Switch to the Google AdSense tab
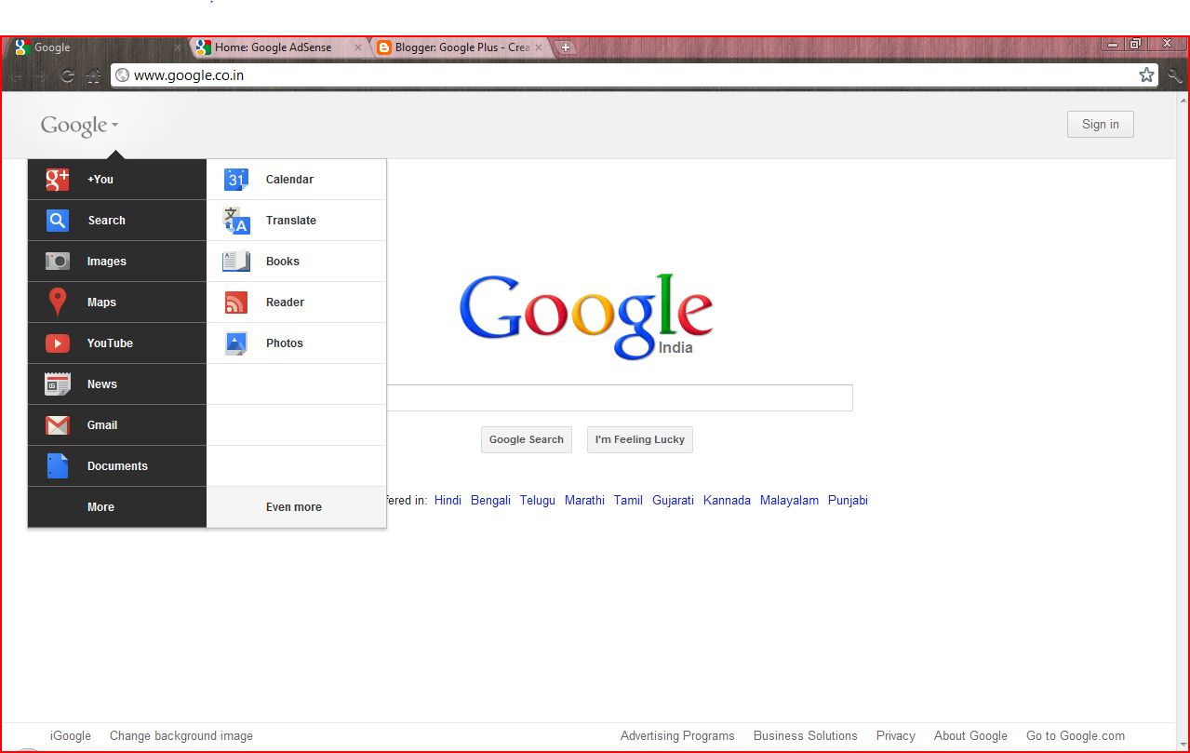 point(270,47)
